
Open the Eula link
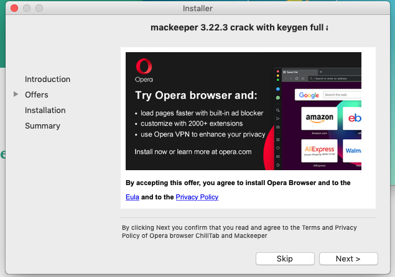click(132, 197)
